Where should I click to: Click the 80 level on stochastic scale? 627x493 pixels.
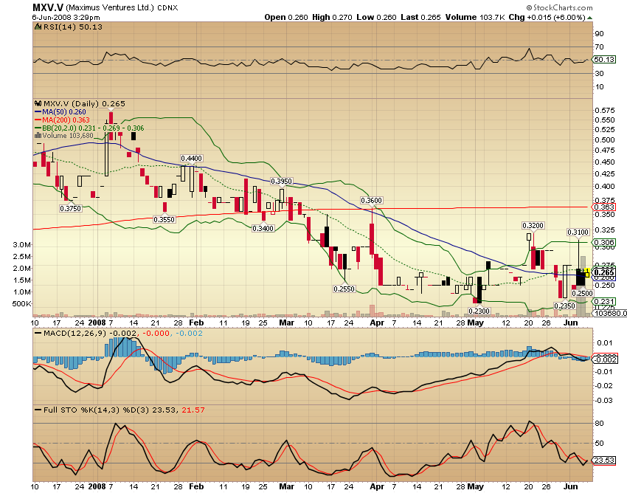(600, 424)
